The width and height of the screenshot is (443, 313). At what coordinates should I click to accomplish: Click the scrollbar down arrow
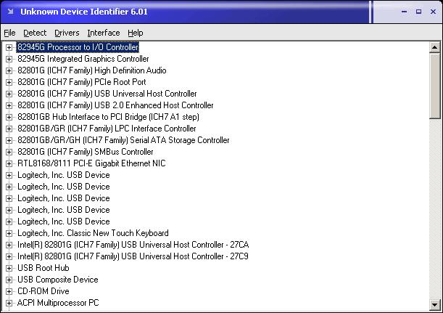click(x=434, y=305)
